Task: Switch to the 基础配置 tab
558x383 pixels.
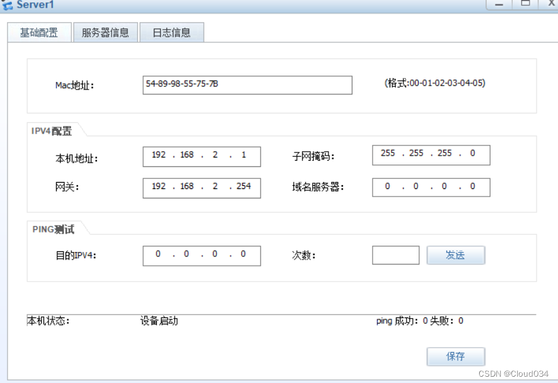Action: (40, 33)
